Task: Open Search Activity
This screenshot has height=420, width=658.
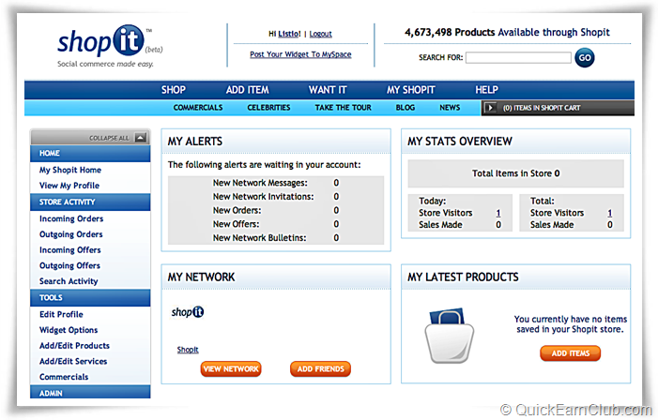Action: 69,281
